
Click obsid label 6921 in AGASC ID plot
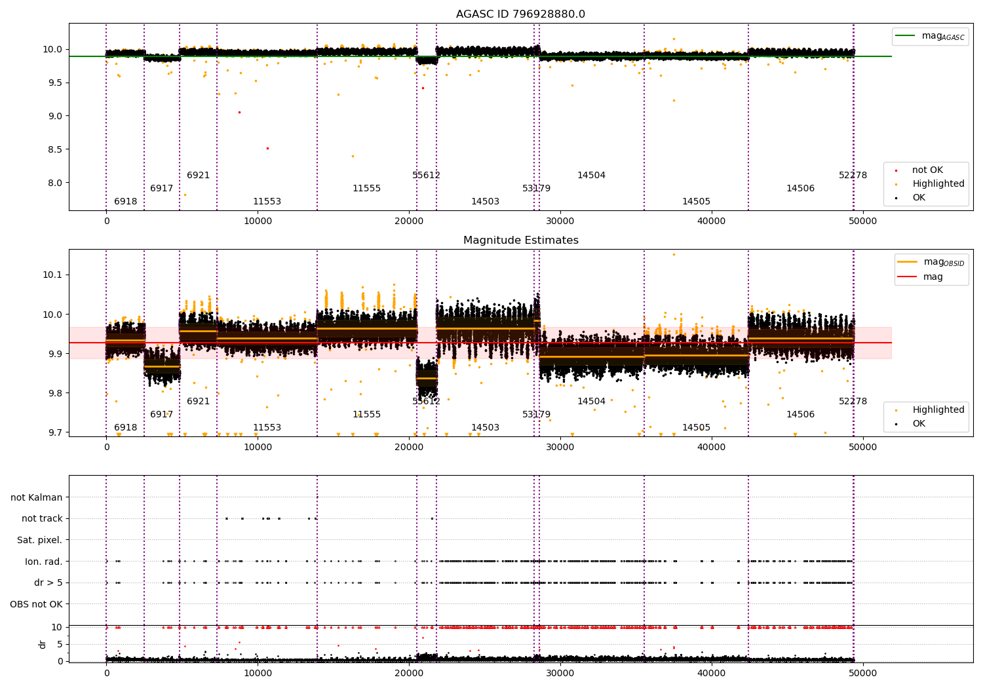coord(199,176)
